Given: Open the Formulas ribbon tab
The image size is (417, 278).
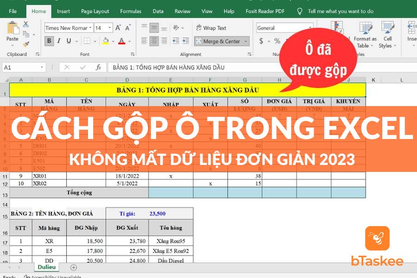Looking at the screenshot, I should point(131,11).
